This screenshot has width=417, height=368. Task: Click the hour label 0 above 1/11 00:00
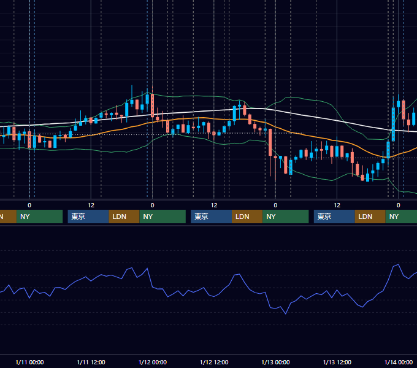click(29, 205)
